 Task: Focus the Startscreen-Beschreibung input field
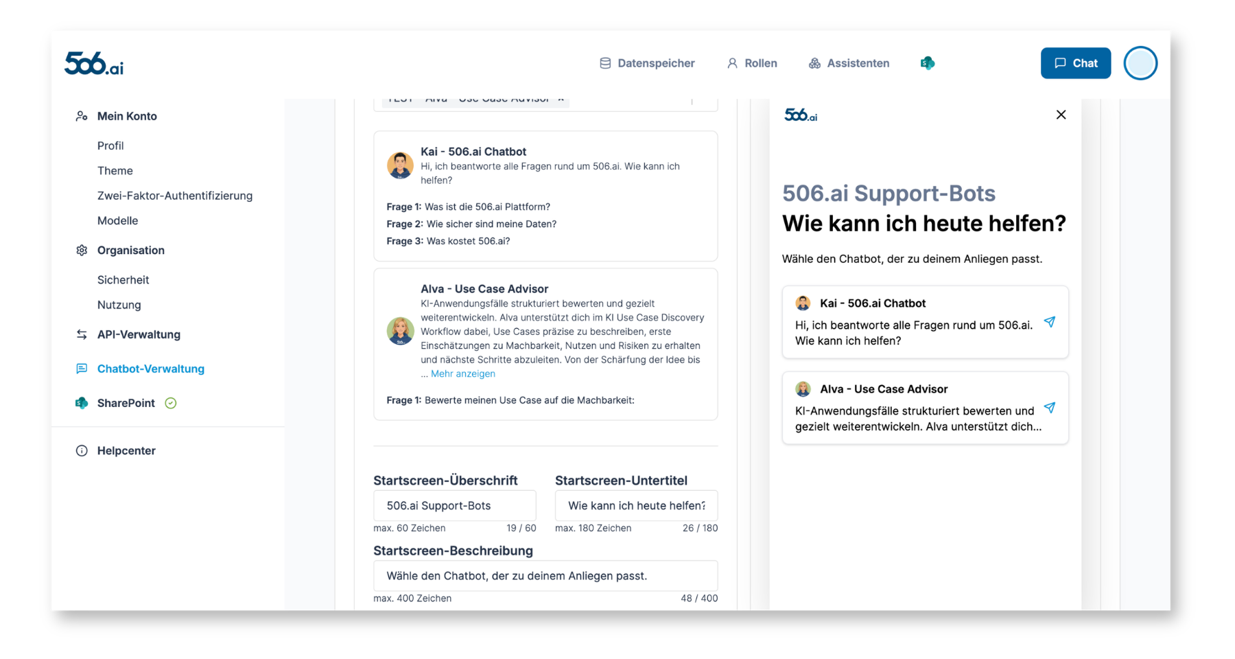[x=545, y=575]
